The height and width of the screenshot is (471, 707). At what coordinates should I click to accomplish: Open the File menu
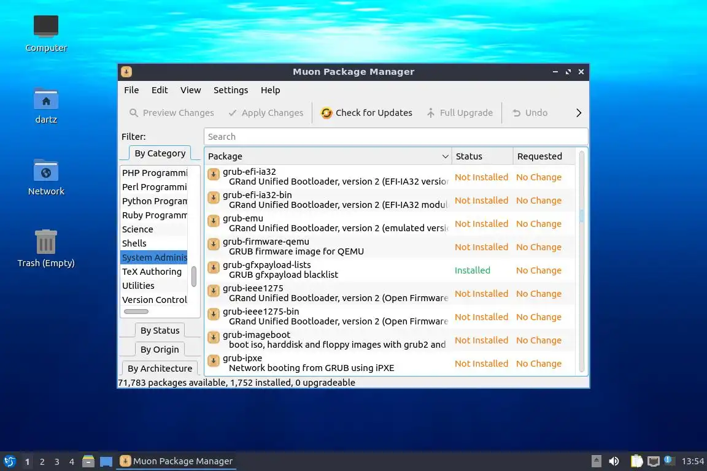tap(131, 90)
